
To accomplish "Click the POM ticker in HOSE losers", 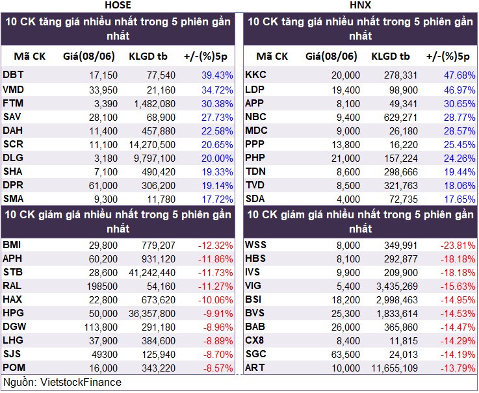I will pyautogui.click(x=14, y=368).
